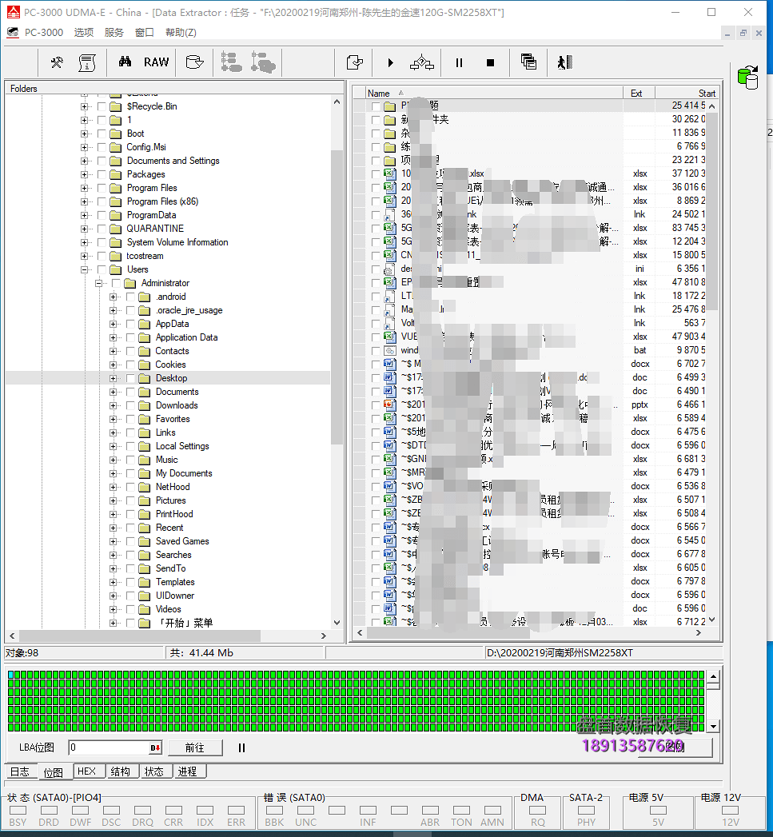Open the 服务 menu
Image resolution: width=773 pixels, height=837 pixels.
pos(114,33)
